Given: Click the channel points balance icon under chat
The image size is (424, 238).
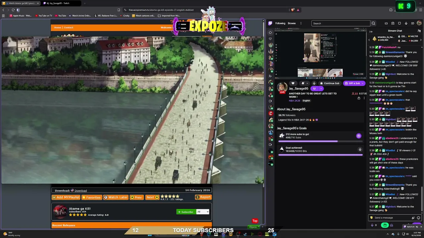Looking at the screenshot, I should coord(374,225).
